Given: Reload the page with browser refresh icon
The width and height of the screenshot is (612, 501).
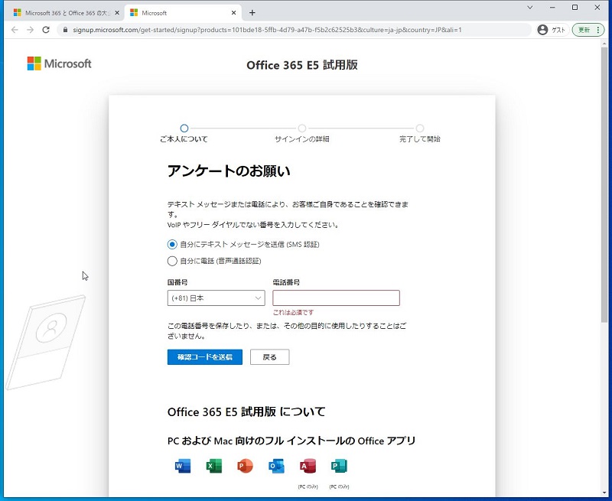Looking at the screenshot, I should click(46, 30).
